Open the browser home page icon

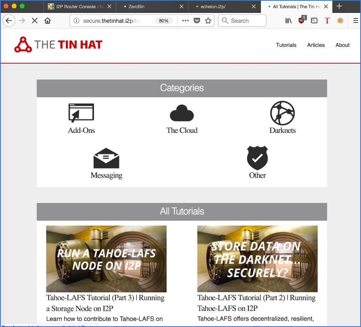coord(48,21)
